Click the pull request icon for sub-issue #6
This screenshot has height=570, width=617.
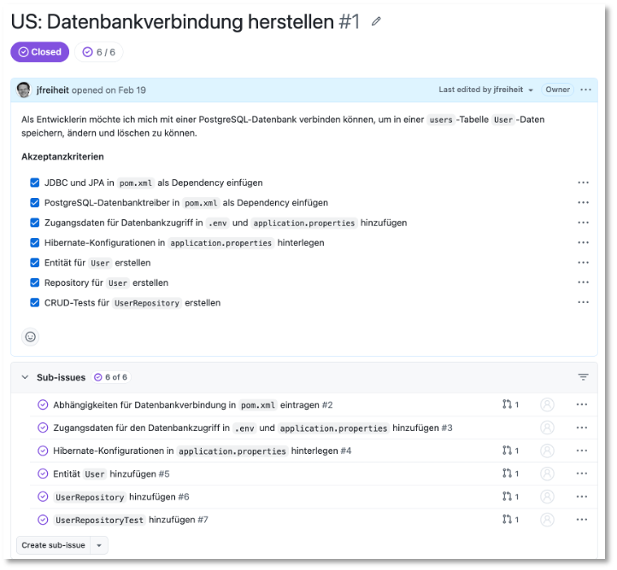coord(508,497)
